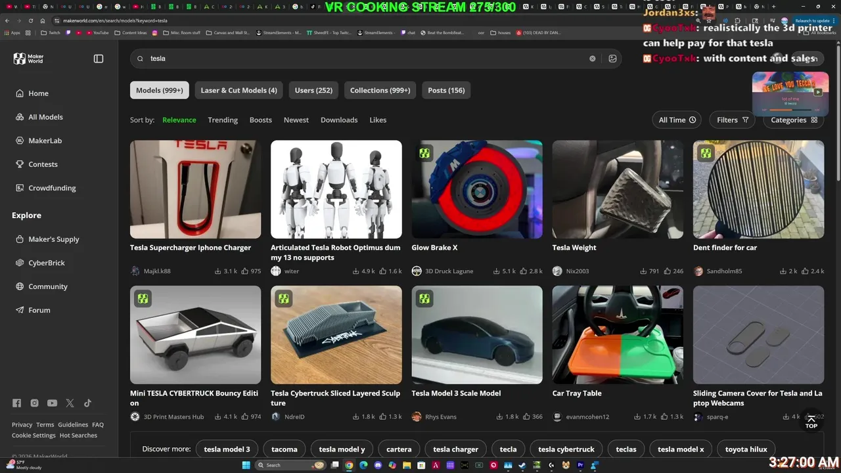
Task: Sort results by Downloads
Action: (x=339, y=120)
